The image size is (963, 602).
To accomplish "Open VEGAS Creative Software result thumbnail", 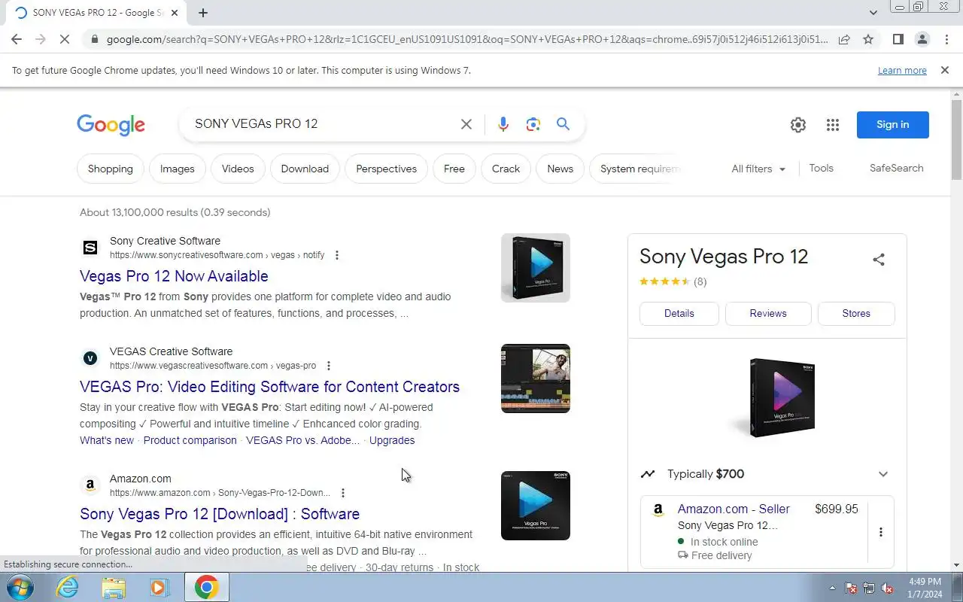I will tap(536, 379).
